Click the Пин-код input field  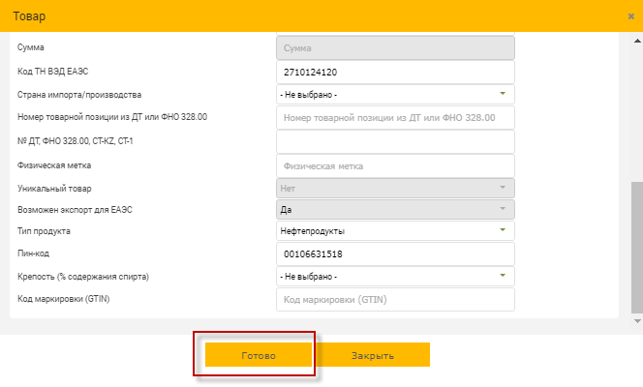(395, 254)
